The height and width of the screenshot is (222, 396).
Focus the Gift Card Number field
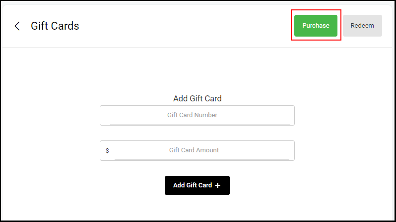tap(197, 115)
